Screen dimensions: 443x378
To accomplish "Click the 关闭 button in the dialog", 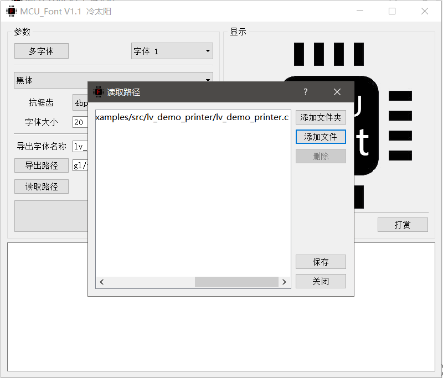I will 321,281.
